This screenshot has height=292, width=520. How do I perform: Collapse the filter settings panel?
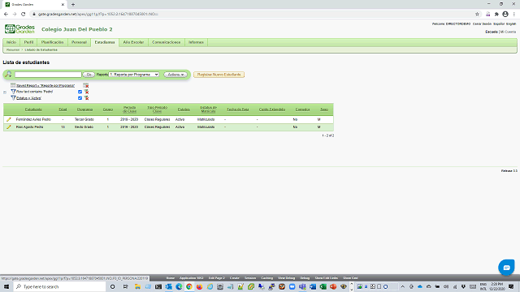5,92
